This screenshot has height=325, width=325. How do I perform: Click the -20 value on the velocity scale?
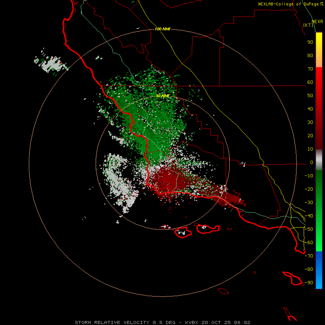tap(309, 189)
